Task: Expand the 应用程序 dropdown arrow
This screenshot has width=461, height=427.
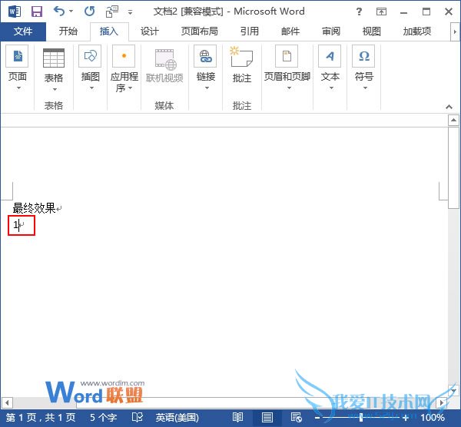Action: [131, 88]
